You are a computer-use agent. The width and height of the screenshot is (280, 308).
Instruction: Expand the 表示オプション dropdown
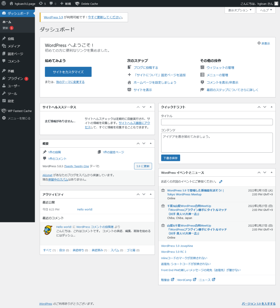click(240, 10)
